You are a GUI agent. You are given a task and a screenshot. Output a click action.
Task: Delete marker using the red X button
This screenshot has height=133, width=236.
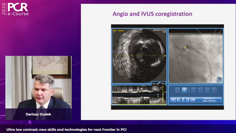click(x=214, y=90)
